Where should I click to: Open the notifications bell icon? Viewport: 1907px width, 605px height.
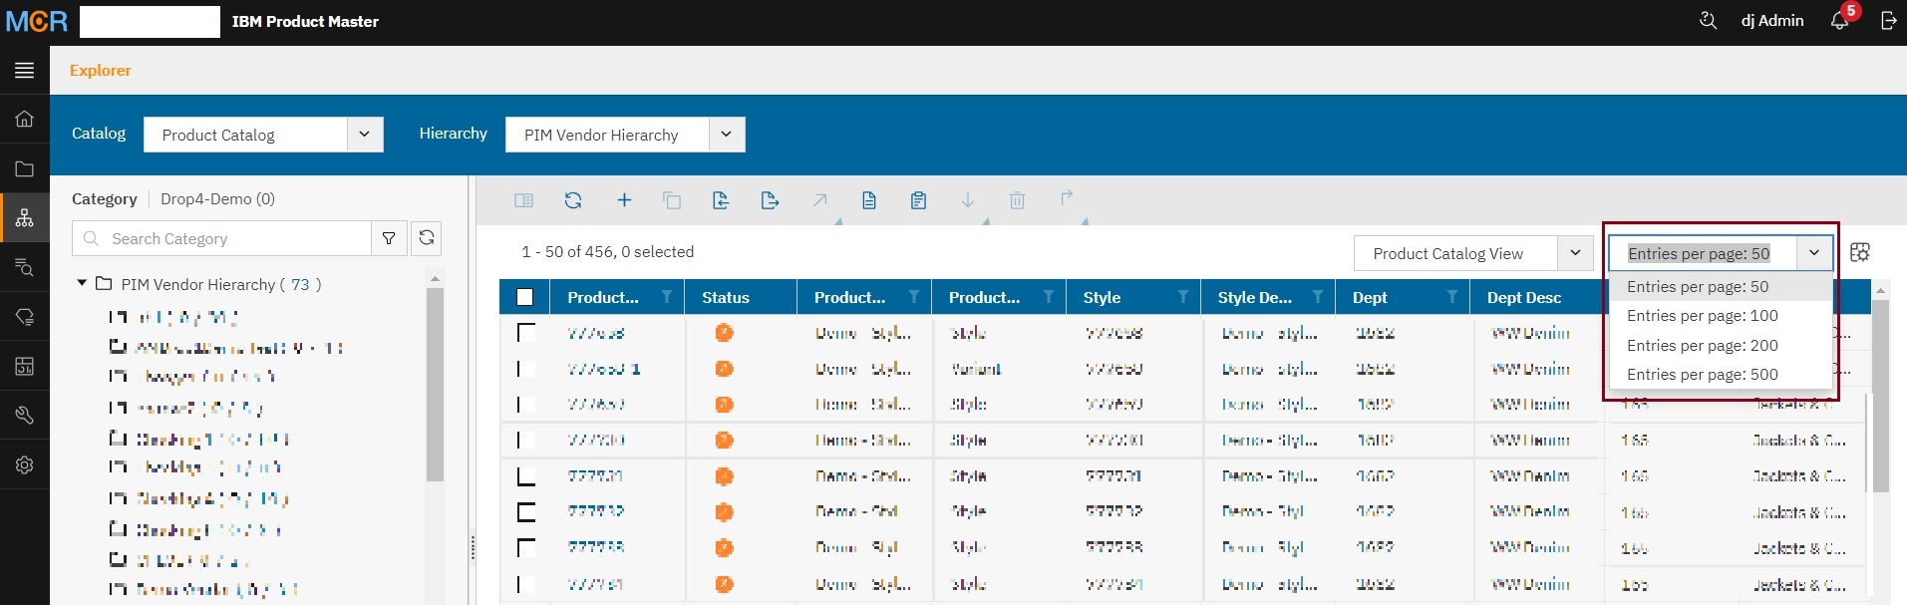(x=1839, y=21)
